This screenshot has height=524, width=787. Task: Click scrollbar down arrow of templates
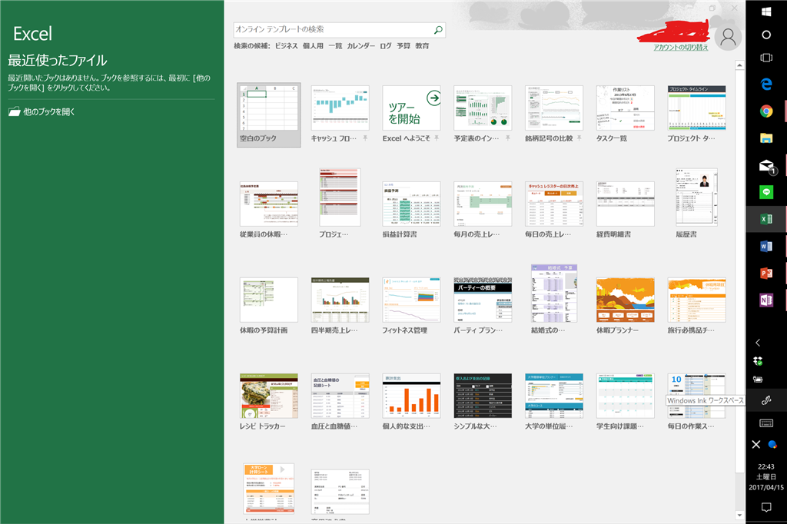tap(739, 516)
